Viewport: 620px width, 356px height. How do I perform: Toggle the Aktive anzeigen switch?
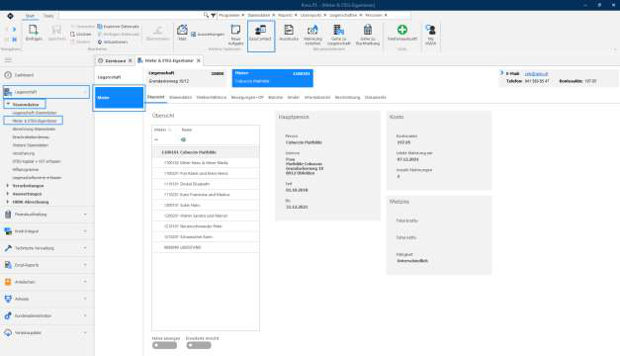pos(164,345)
